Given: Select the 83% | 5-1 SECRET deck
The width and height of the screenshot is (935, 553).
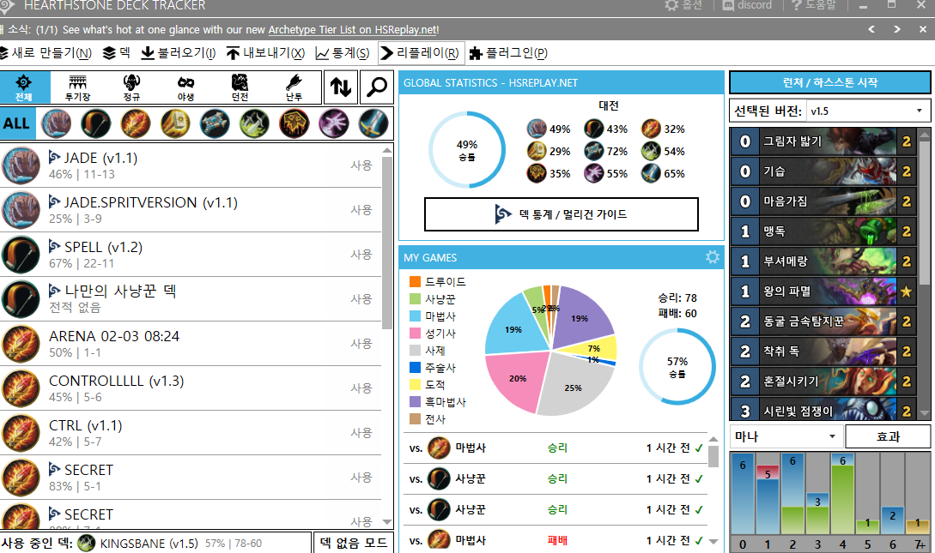Looking at the screenshot, I should coord(191,478).
